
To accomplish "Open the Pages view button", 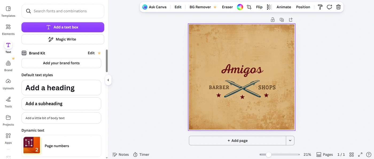I will (x=325, y=154).
